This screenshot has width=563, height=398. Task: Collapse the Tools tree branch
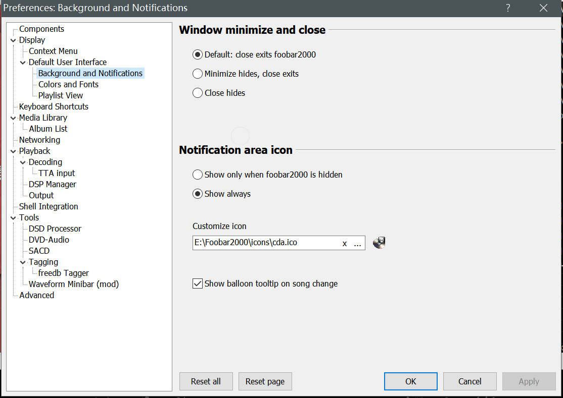13,218
